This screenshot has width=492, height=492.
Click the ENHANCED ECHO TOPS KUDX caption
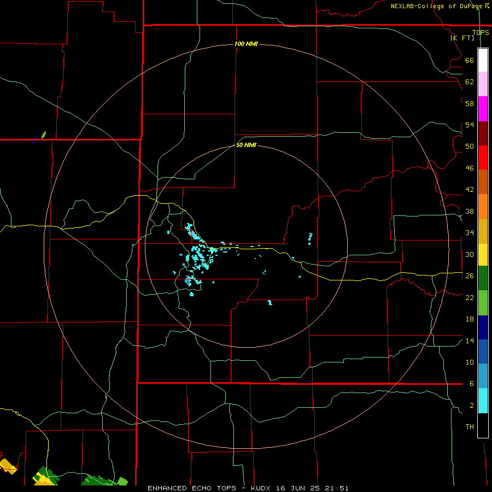(248, 488)
